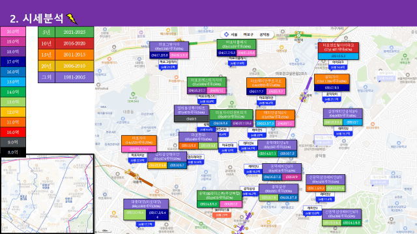The width and height of the screenshot is (417, 234).
Task: Select the 마포구 breadcrumb on the map
Action: pos(248,34)
